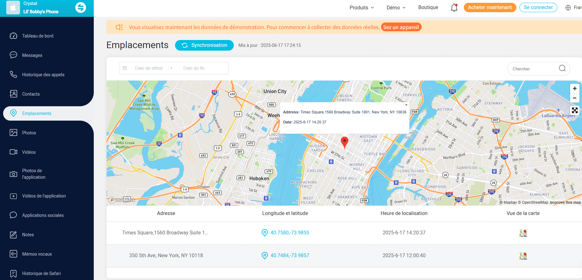Viewport: 582px width, 280px height.
Task: Click Se connecter button
Action: pos(538,7)
